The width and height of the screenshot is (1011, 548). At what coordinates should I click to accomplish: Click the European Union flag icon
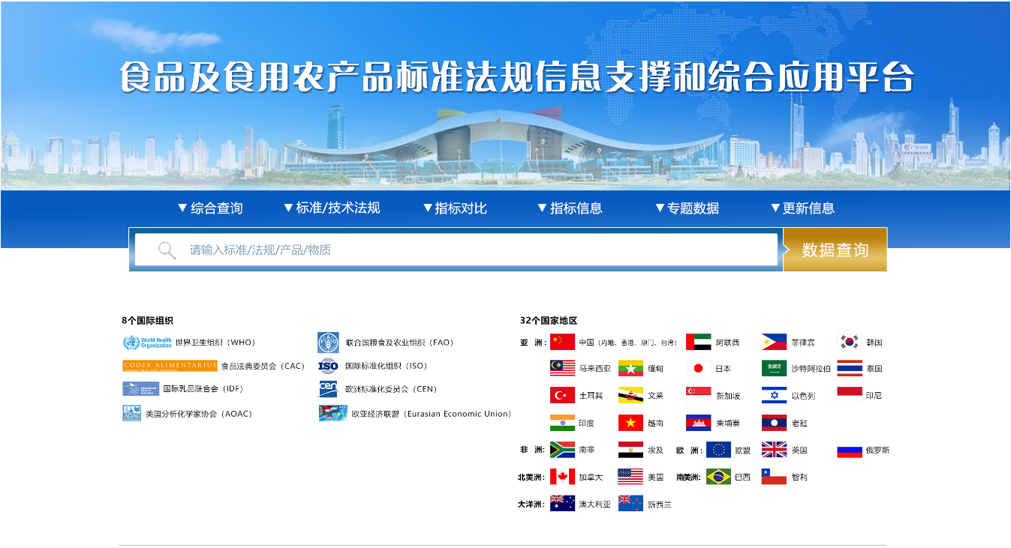pos(718,450)
